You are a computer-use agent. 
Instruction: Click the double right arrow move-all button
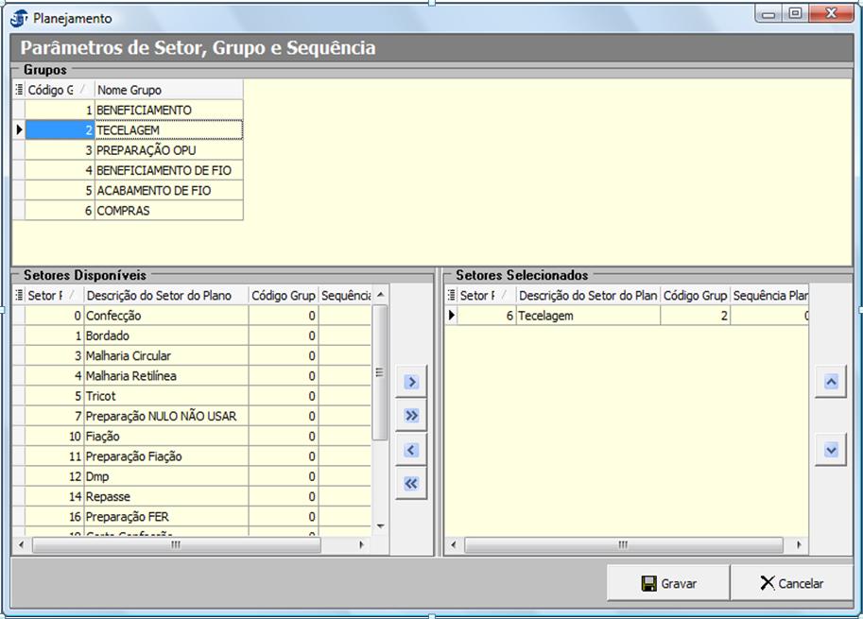tap(410, 416)
